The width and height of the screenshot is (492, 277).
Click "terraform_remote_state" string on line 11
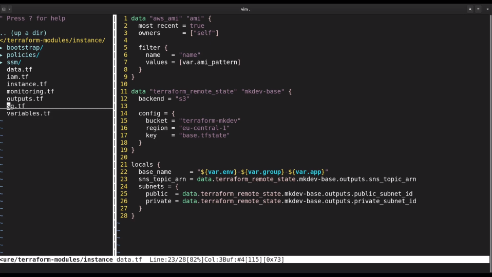(193, 91)
